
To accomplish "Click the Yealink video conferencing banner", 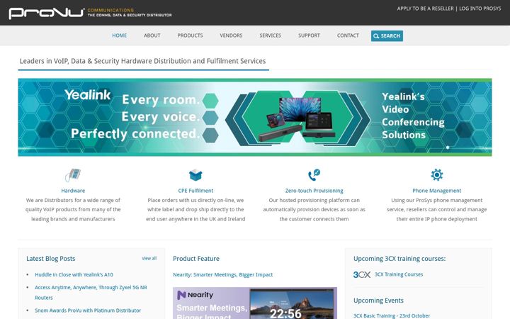I will (255, 117).
